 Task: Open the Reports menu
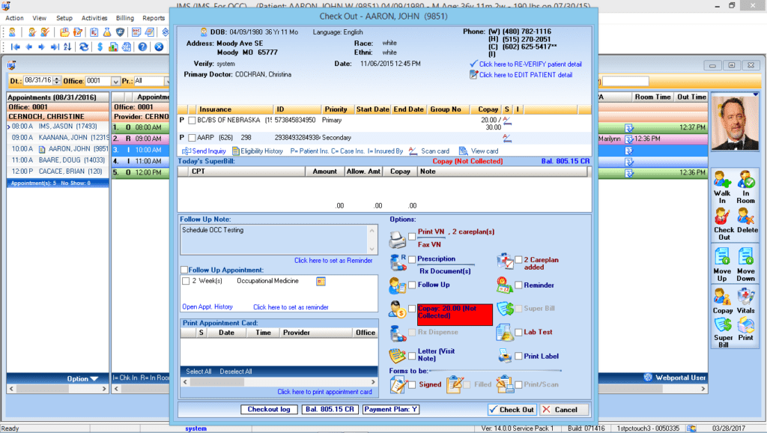[154, 18]
